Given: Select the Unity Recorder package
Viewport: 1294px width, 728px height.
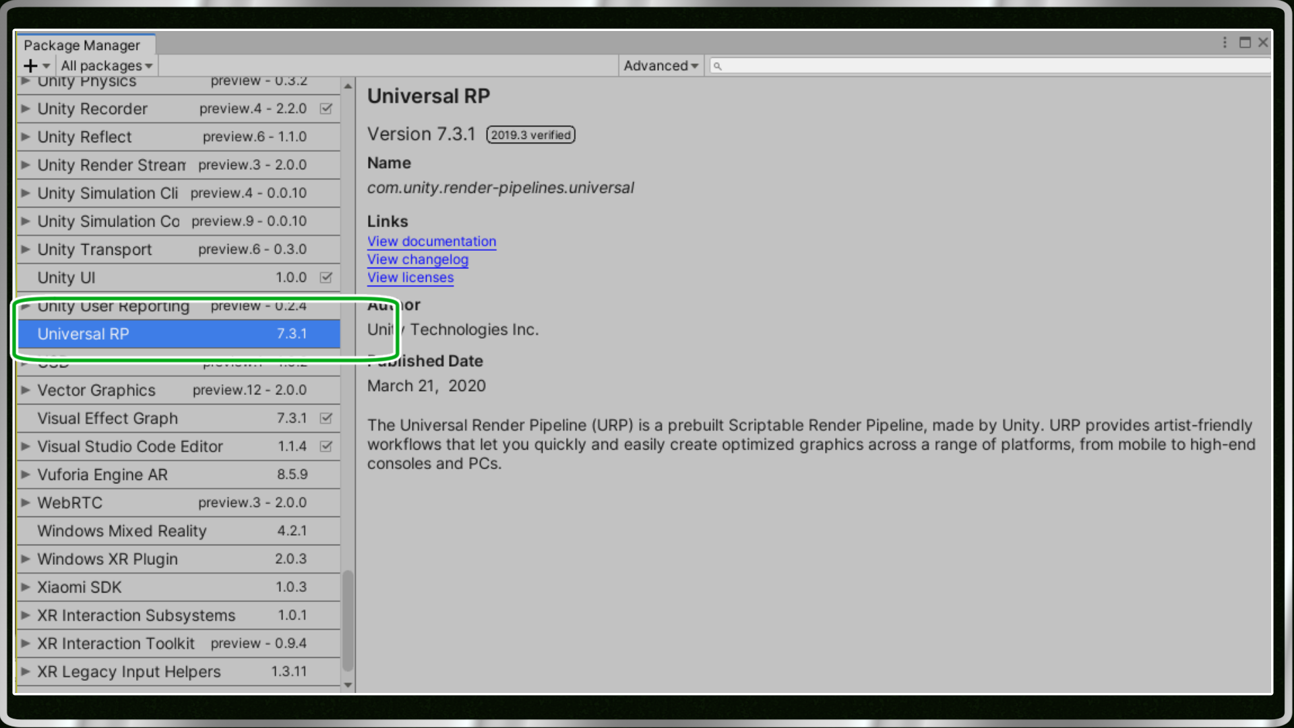Looking at the screenshot, I should coord(179,109).
